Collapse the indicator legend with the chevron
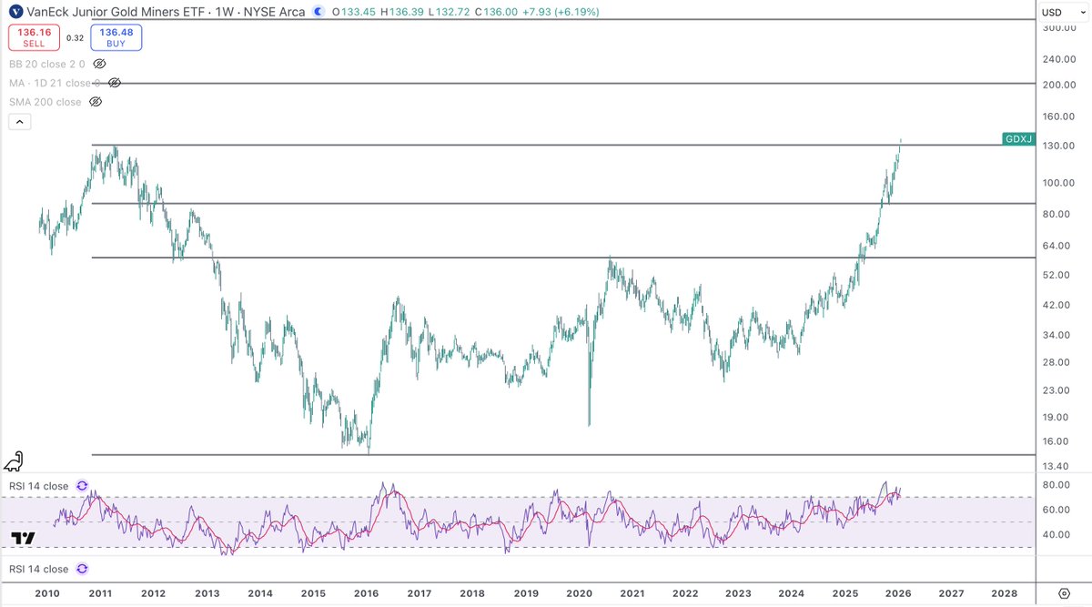This screenshot has height=607, width=1092. [19, 122]
